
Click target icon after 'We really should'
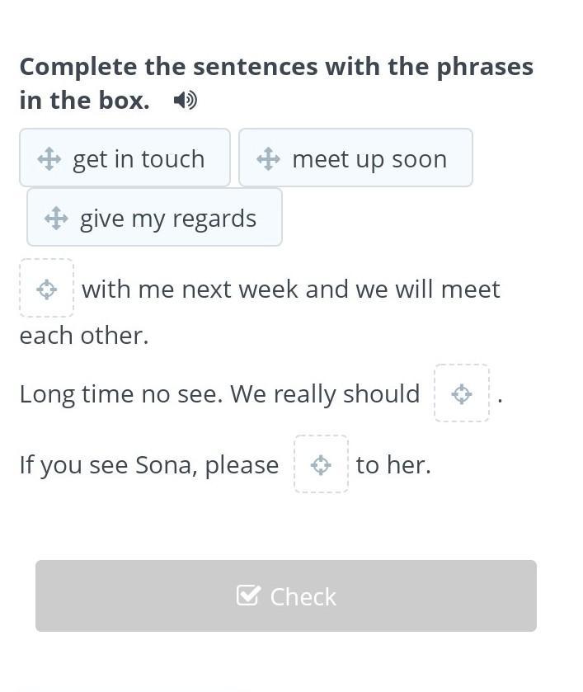[x=462, y=393]
